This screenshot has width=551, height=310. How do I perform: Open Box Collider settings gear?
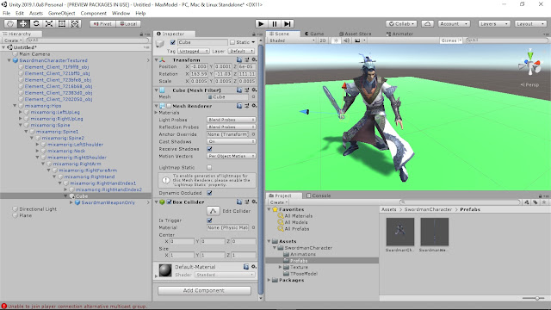(254, 201)
